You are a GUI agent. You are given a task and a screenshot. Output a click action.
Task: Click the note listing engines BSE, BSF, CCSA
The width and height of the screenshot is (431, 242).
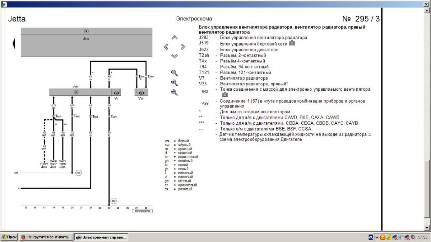coord(265,129)
